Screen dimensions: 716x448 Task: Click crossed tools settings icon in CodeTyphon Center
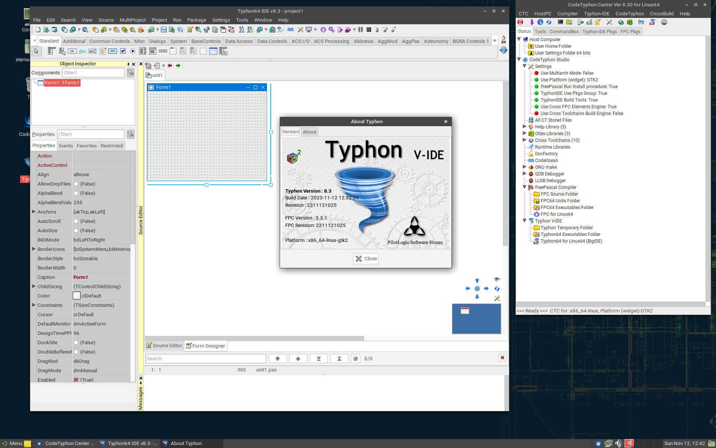pyautogui.click(x=609, y=22)
